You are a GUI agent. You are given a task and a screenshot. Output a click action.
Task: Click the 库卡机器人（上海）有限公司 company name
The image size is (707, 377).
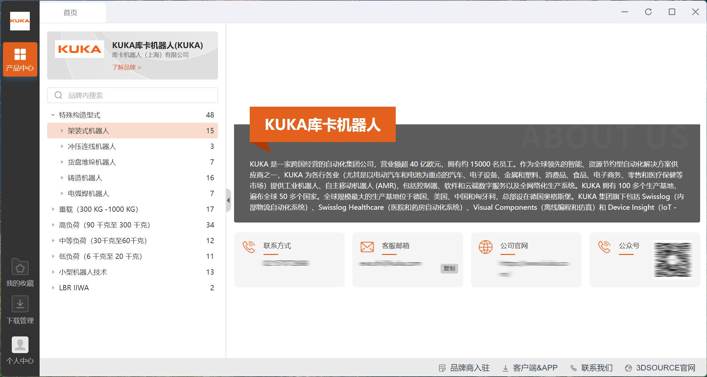150,55
